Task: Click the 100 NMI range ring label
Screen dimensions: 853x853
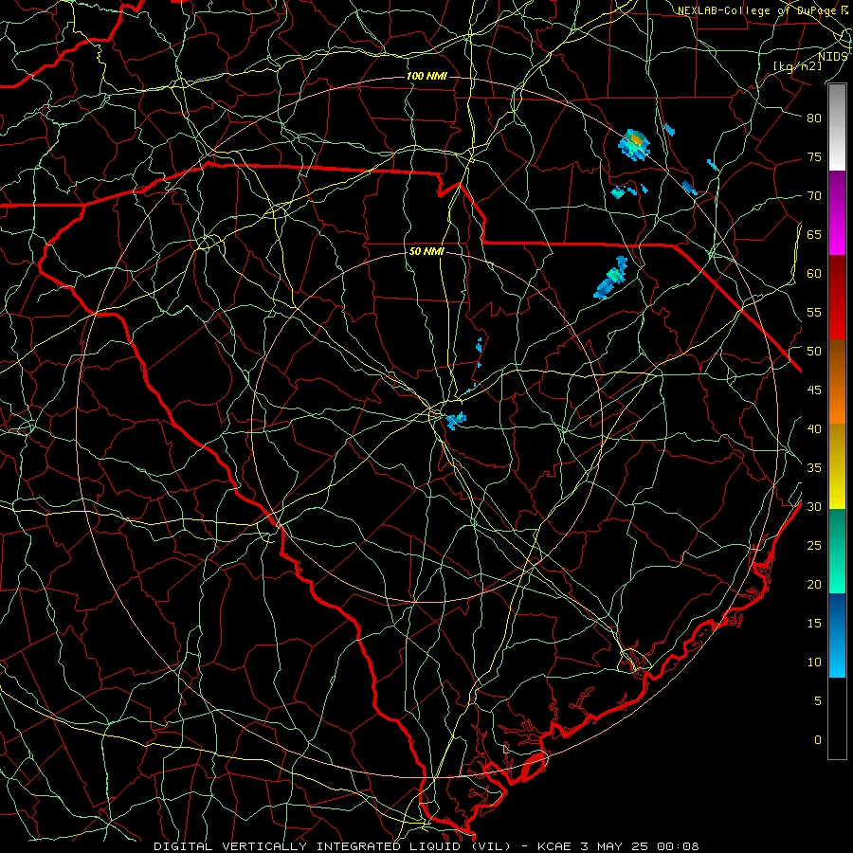Action: [x=427, y=76]
